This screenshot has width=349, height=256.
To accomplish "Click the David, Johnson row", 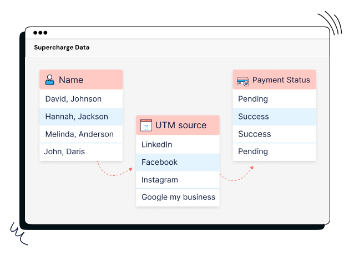I will pos(81,99).
